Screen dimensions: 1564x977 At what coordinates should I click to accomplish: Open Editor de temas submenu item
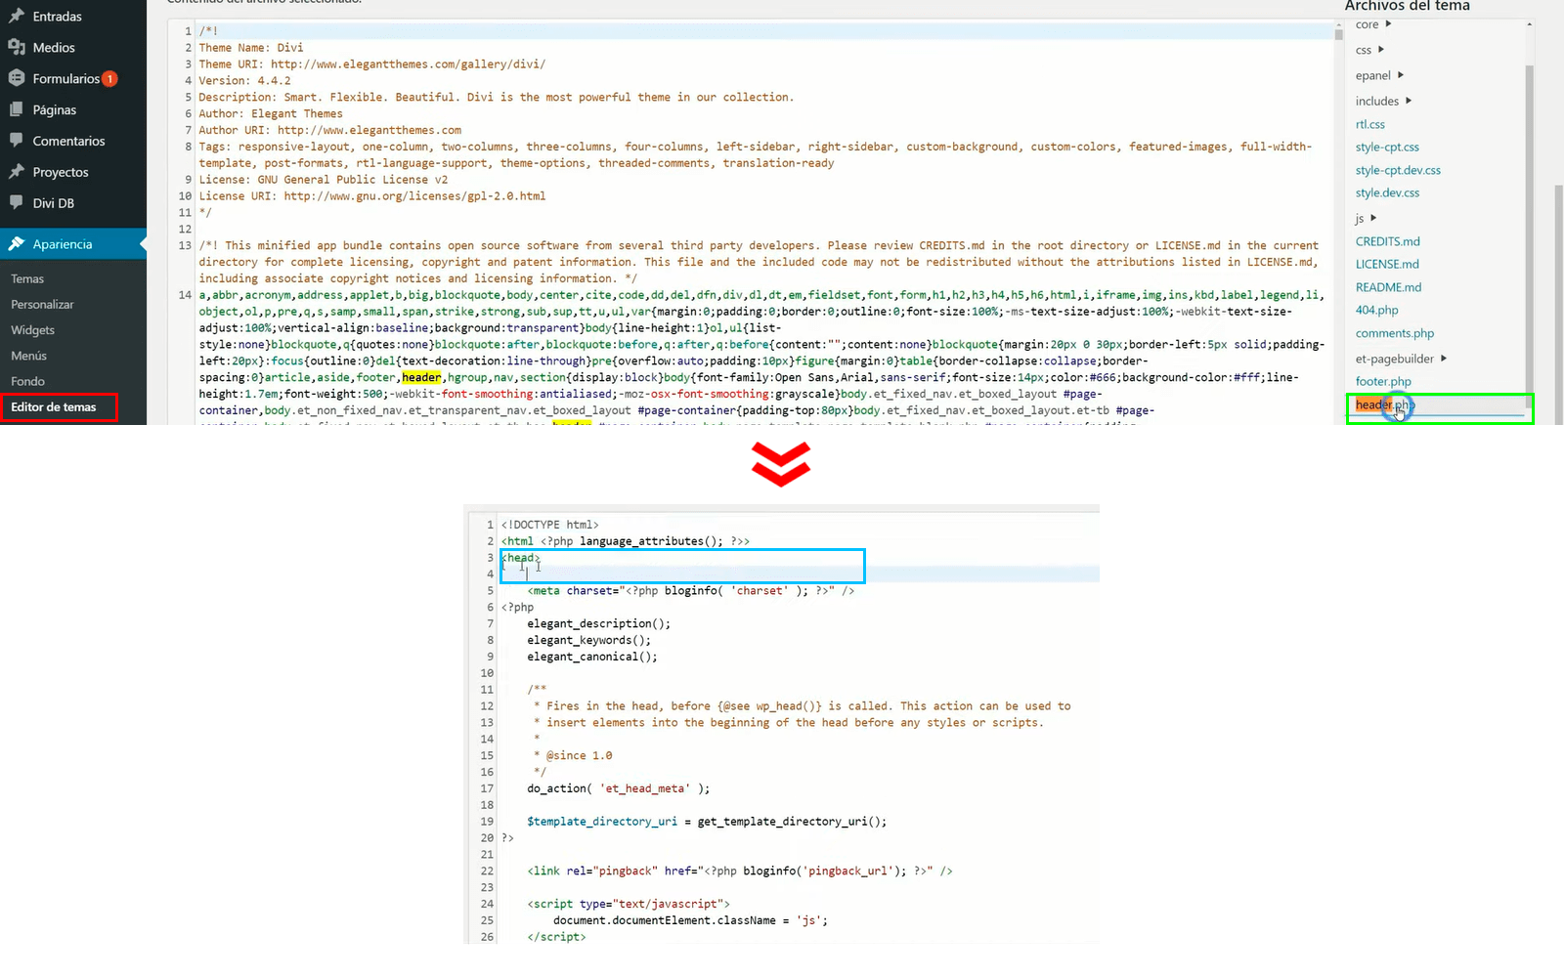[x=54, y=407]
